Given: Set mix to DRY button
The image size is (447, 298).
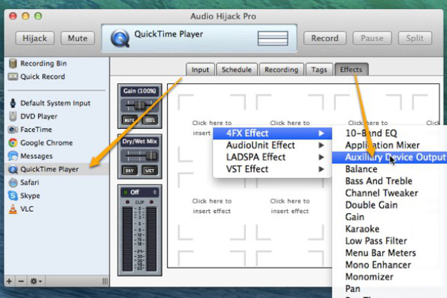Looking at the screenshot, I should (x=130, y=171).
